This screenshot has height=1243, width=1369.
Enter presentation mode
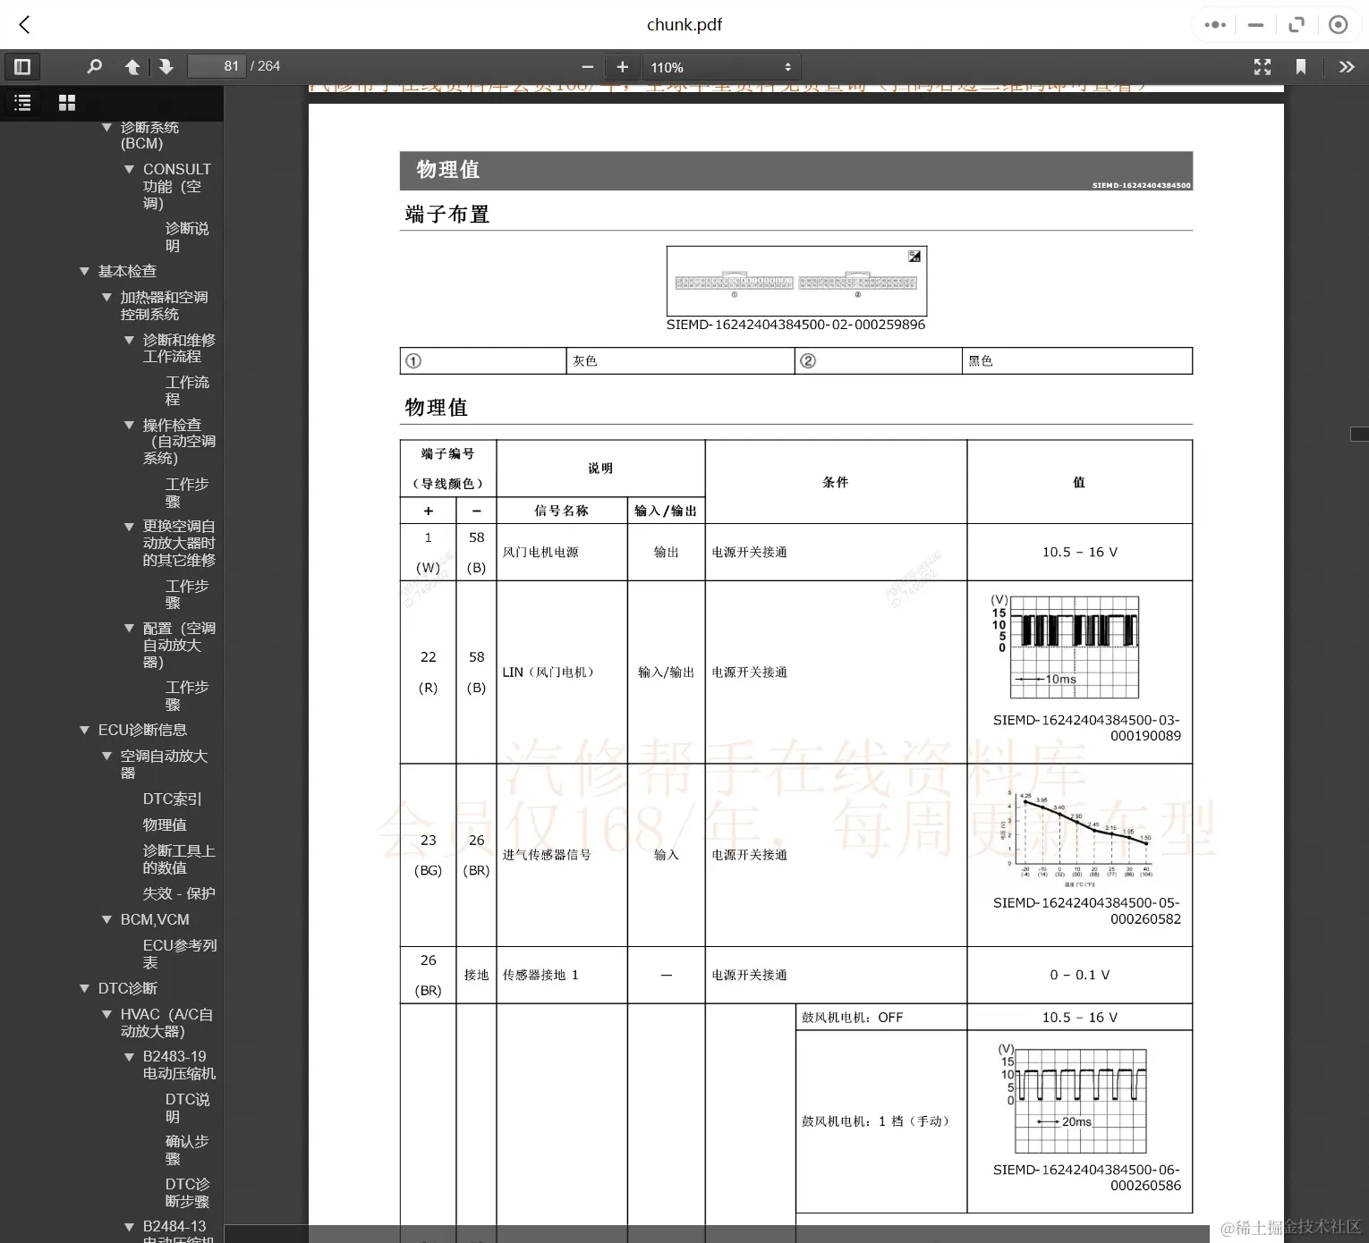pos(1263,66)
